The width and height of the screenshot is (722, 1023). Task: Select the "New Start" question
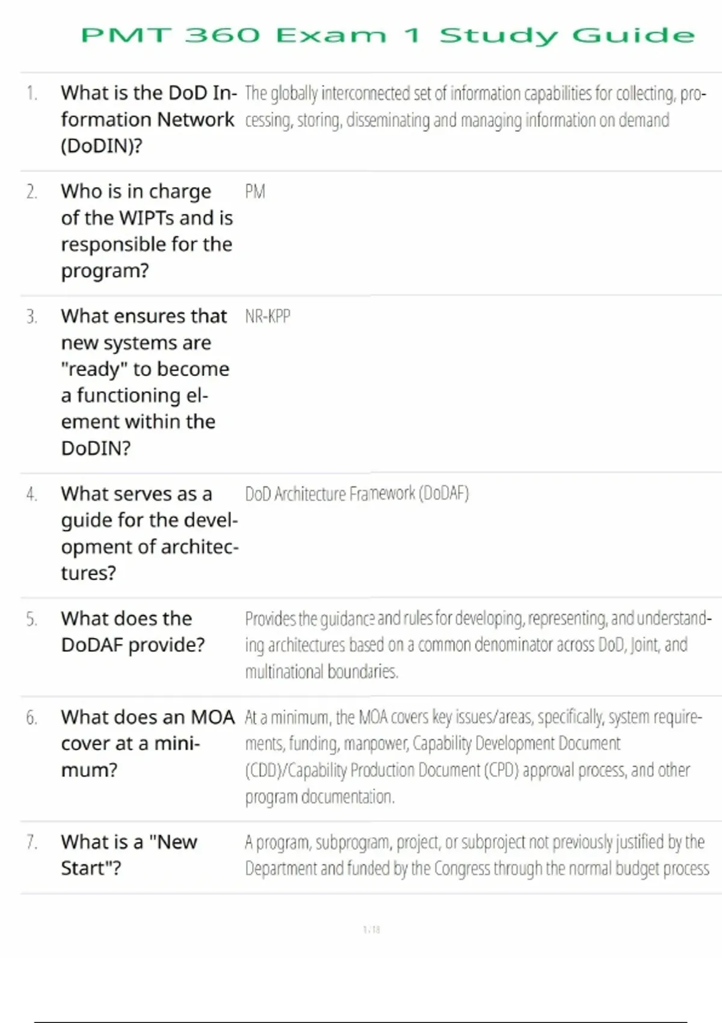click(129, 855)
